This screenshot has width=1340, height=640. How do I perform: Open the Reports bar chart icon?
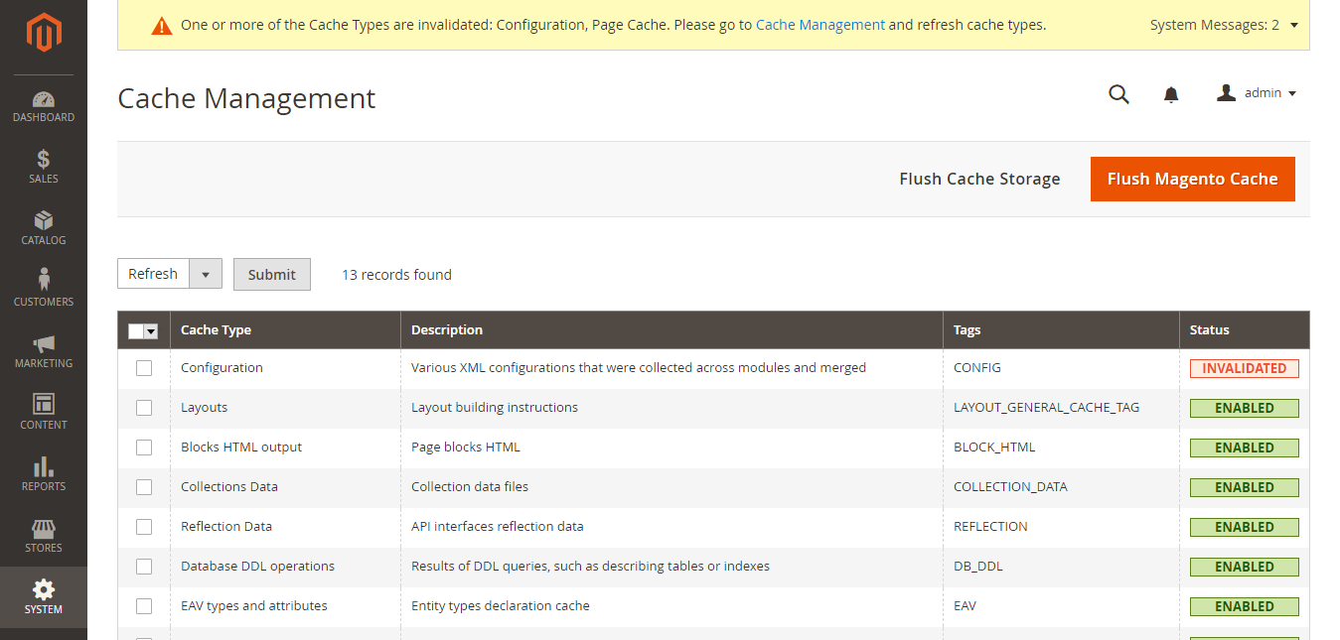pyautogui.click(x=44, y=466)
